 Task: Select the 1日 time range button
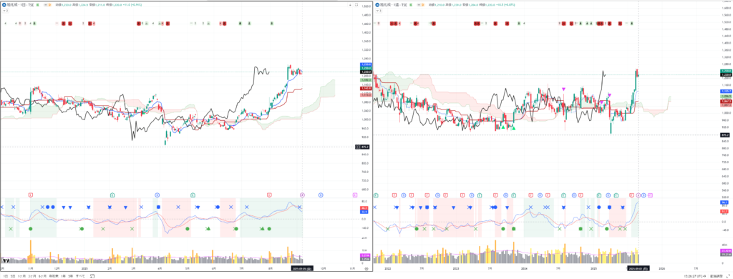5,275
